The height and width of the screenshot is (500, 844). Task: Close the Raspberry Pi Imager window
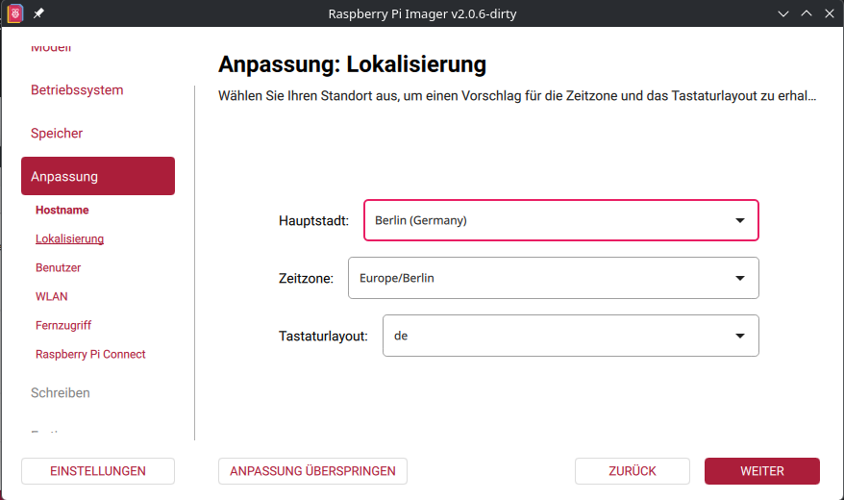coord(829,13)
